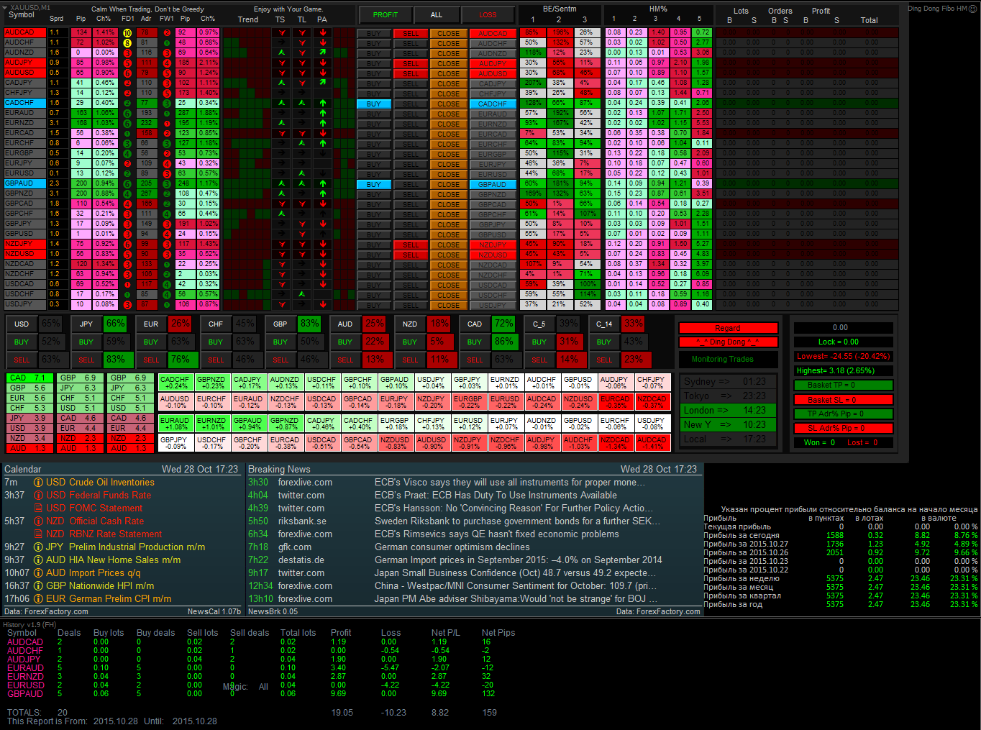Click the green FD1 circle 6 in EURAUD row

(x=127, y=113)
